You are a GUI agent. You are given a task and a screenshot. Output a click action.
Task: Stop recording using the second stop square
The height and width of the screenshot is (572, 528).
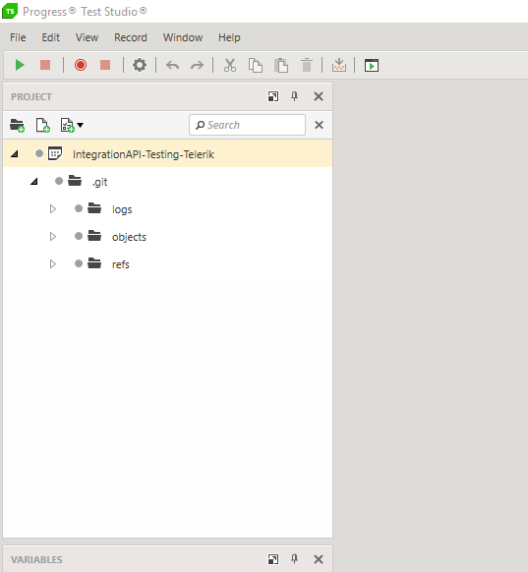105,65
